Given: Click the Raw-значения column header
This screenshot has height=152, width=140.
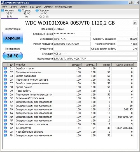Looking at the screenshot, I should point(123,65).
